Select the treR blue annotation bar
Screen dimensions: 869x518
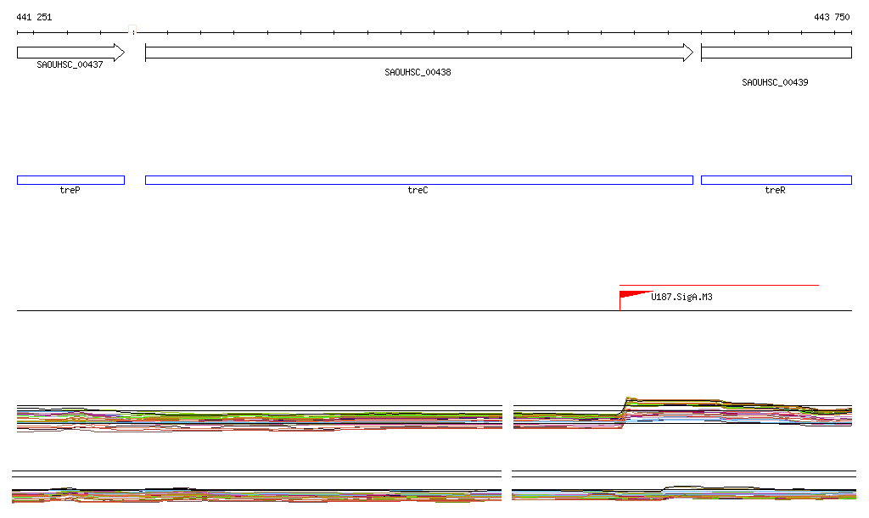tap(776, 180)
